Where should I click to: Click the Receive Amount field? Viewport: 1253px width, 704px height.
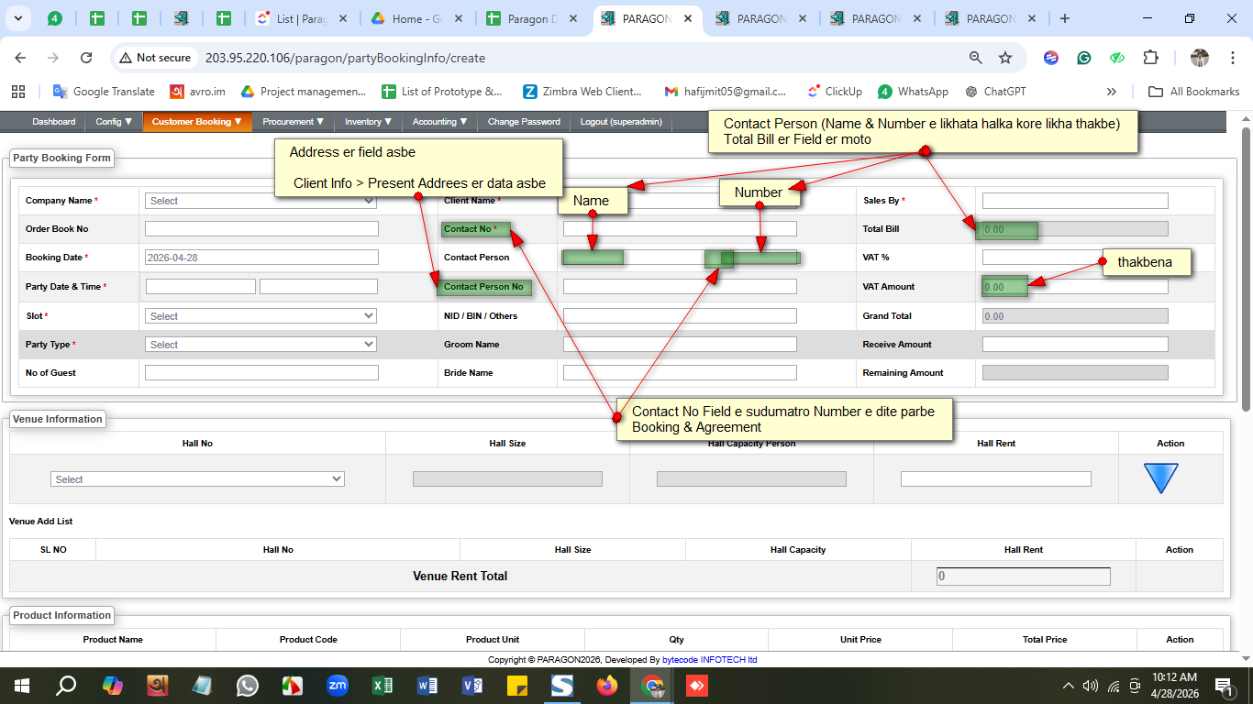click(1075, 345)
